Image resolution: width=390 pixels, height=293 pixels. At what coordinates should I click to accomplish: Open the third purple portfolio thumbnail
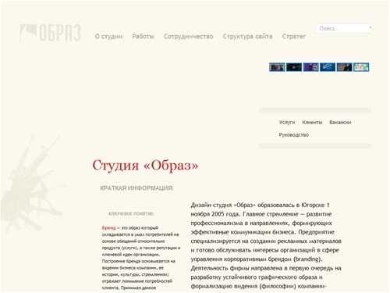tap(310, 67)
